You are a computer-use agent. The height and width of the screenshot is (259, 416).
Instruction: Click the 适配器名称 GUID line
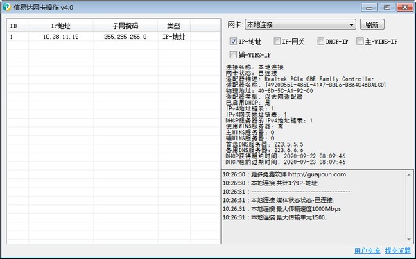click(306, 85)
